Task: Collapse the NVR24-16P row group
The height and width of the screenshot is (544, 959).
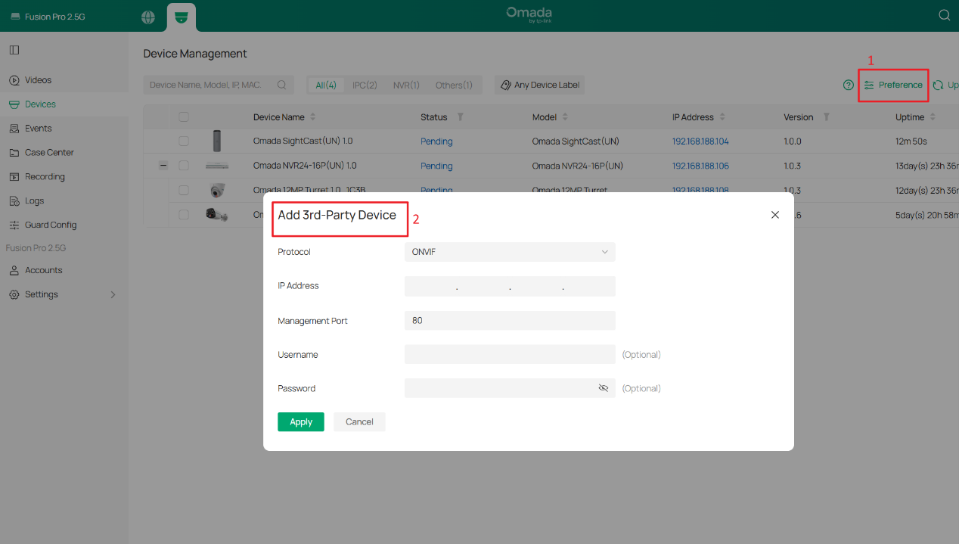Action: tap(163, 165)
